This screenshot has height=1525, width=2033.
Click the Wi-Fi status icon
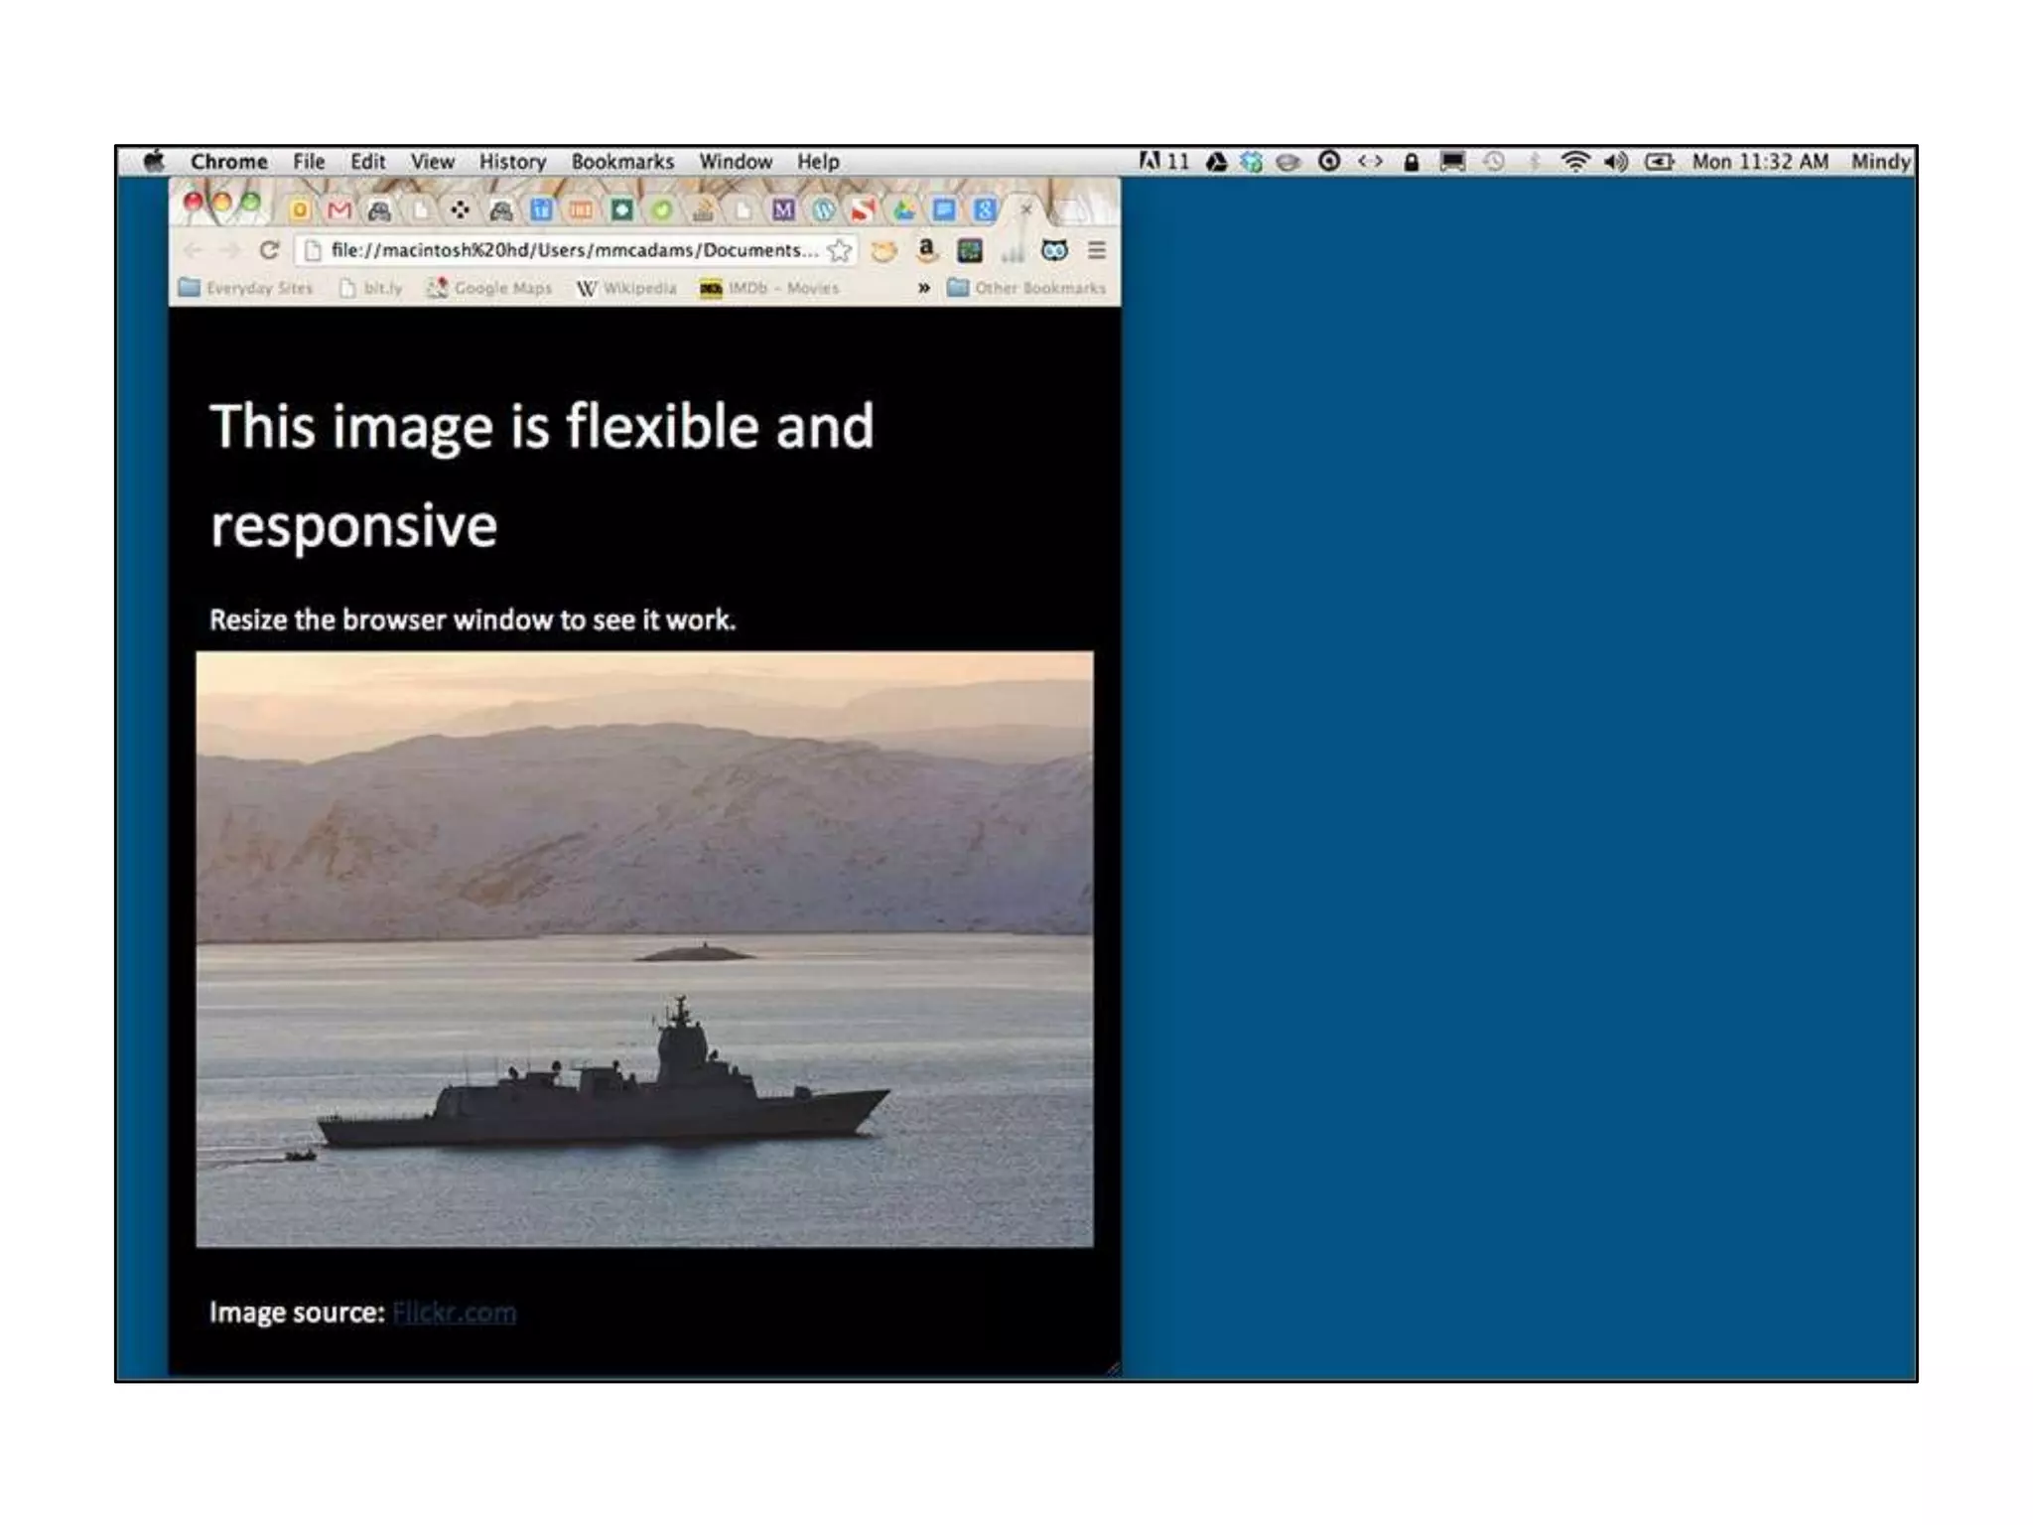click(x=1574, y=162)
